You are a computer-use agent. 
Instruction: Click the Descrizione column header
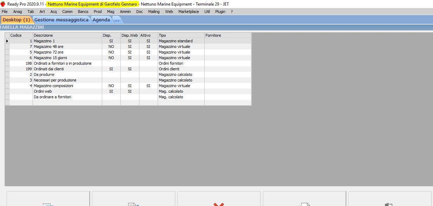[67, 35]
